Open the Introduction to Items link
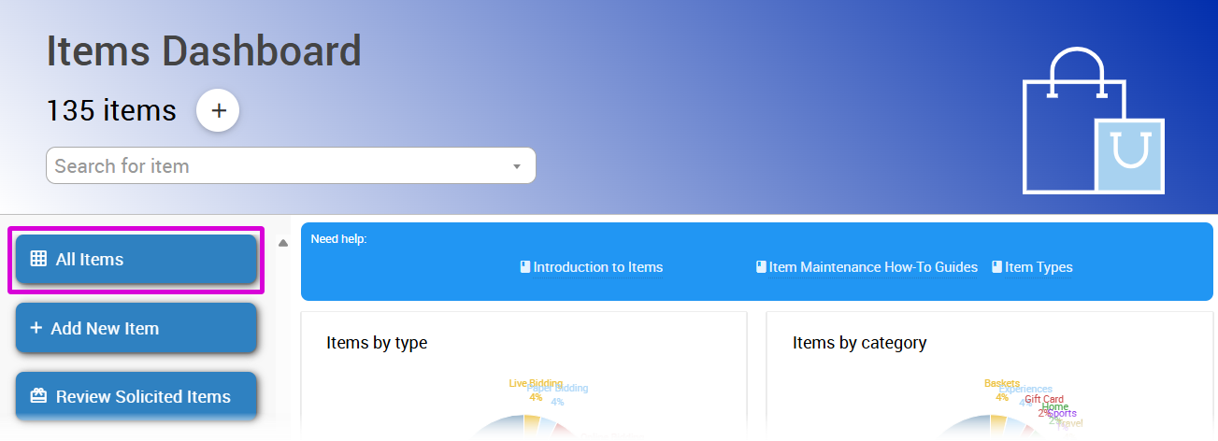Viewport: 1218px width, 441px height. tap(597, 267)
